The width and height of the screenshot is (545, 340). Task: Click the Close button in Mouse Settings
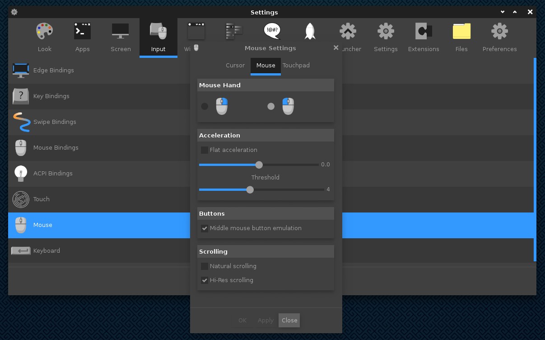pyautogui.click(x=289, y=320)
